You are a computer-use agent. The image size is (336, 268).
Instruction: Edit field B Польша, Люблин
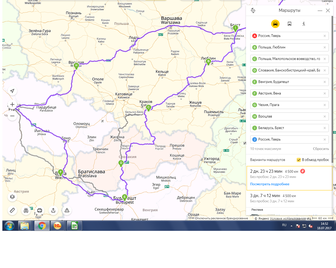289,47
